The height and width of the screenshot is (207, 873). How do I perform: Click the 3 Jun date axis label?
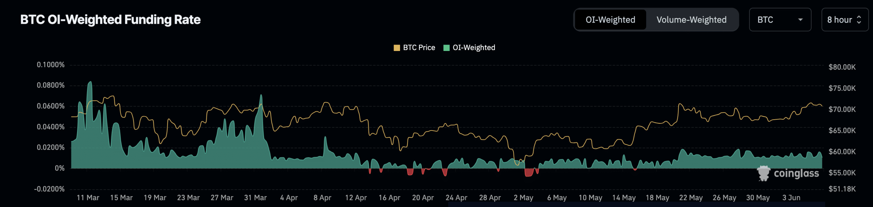pos(791,197)
